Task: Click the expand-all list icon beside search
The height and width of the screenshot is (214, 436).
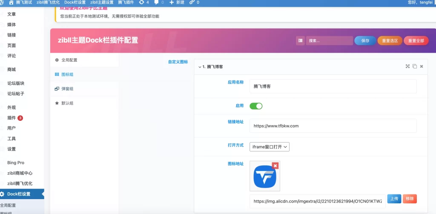Action: point(300,40)
